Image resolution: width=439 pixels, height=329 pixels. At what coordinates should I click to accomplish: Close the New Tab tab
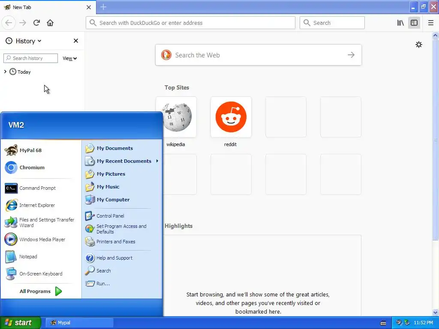tap(88, 7)
